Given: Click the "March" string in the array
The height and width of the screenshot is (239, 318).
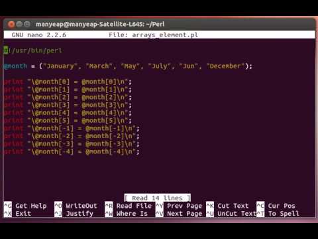Looking at the screenshot, I should pos(99,66).
